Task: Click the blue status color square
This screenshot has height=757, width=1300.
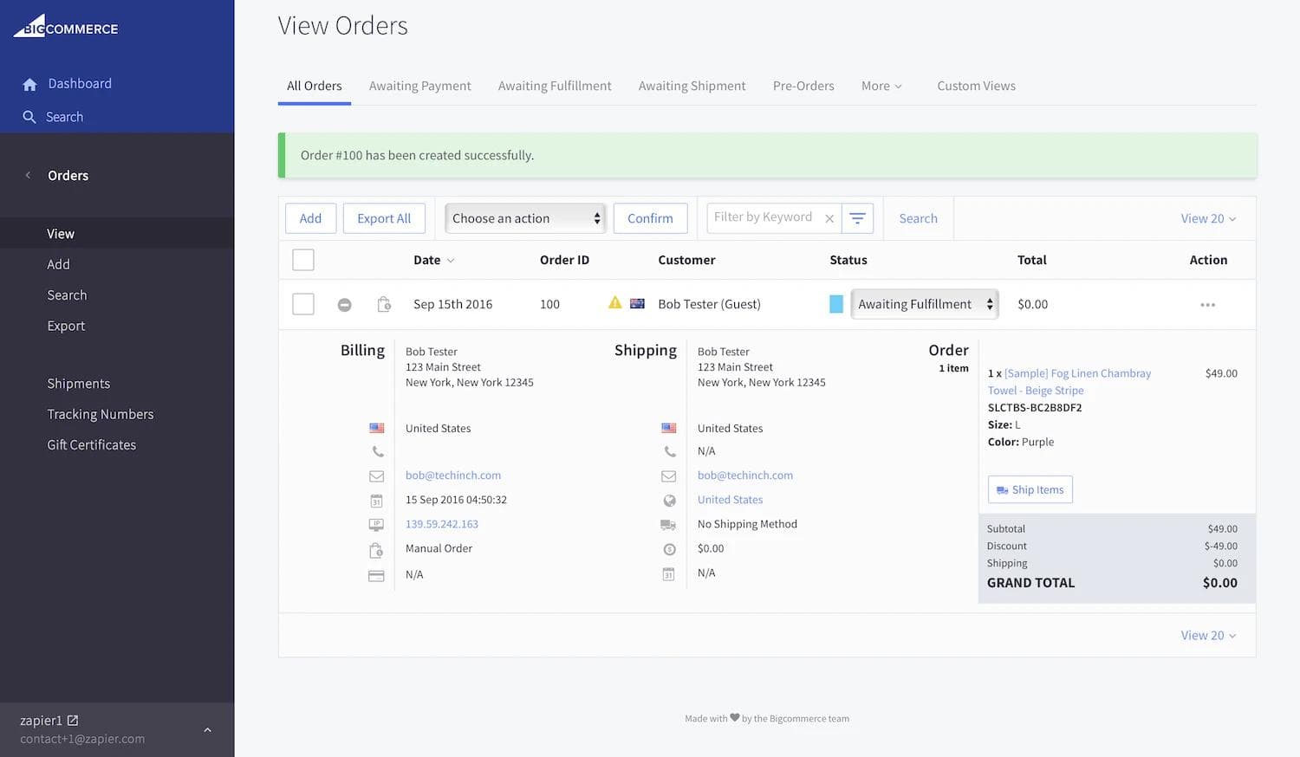Action: pos(835,304)
